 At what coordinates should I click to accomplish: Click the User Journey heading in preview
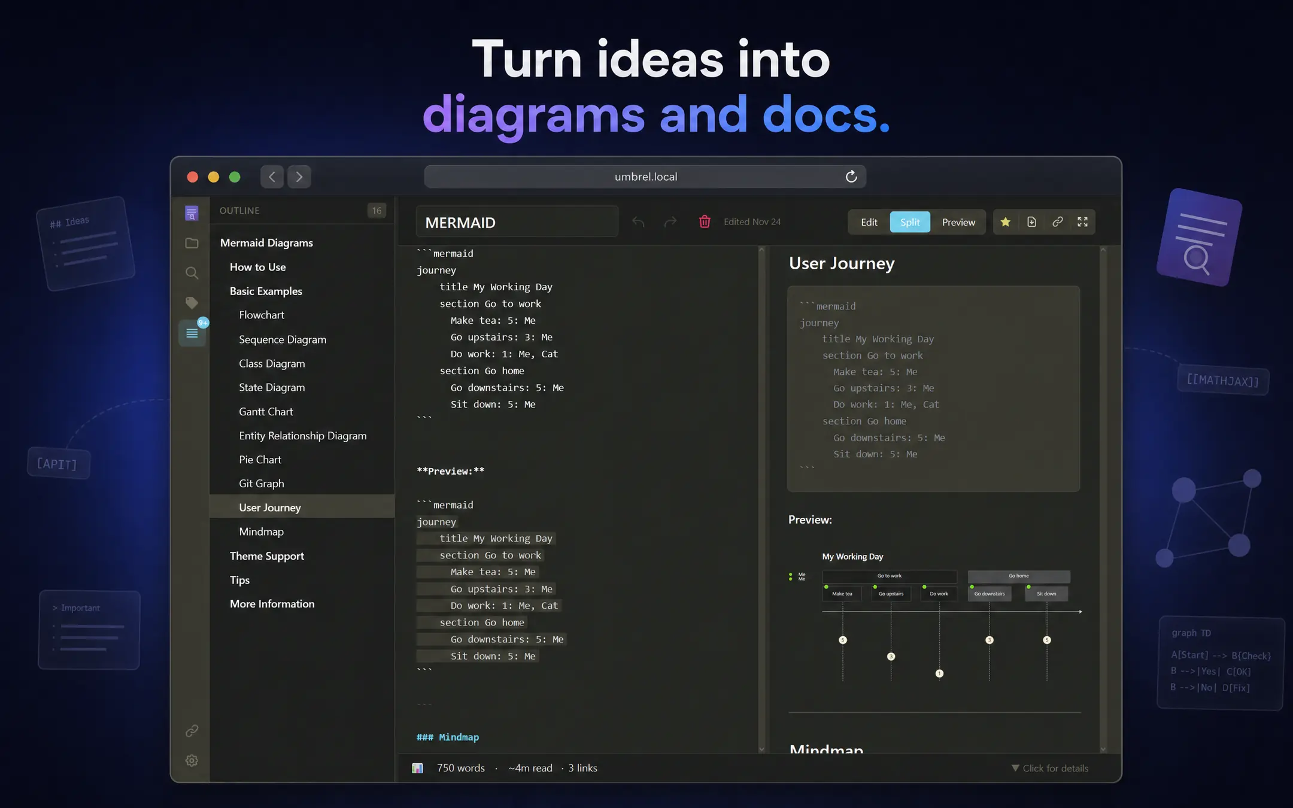tap(842, 263)
